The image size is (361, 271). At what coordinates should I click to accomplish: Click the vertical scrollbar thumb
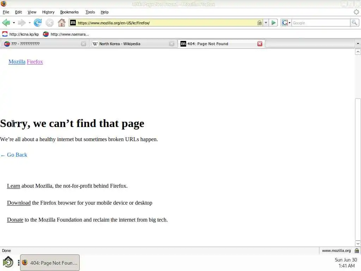pos(358,169)
